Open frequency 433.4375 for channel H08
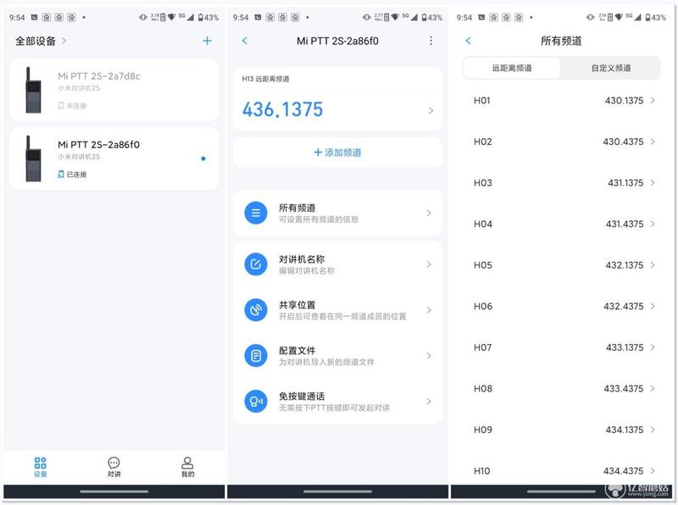This screenshot has width=678, height=505. (624, 389)
